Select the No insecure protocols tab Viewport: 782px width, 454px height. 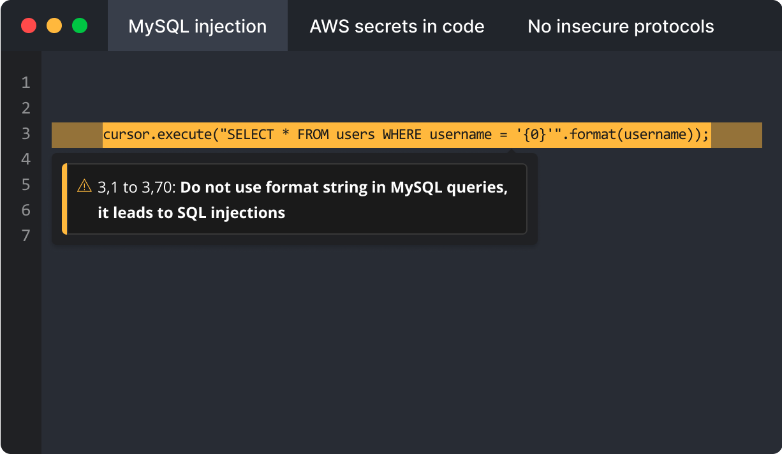tap(620, 27)
